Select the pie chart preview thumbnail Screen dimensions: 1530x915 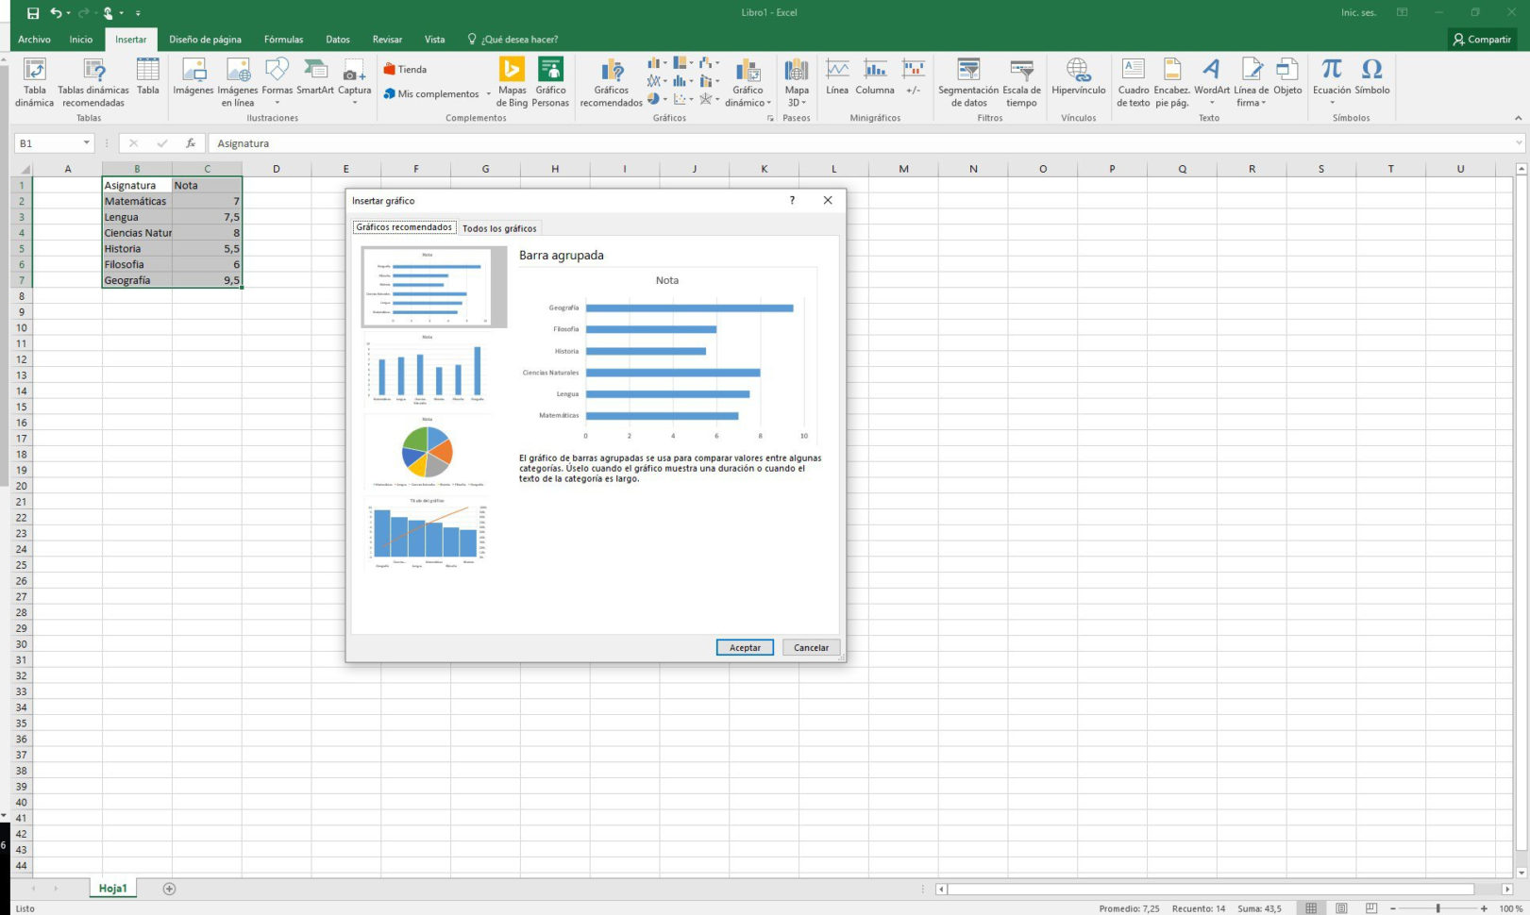(428, 453)
